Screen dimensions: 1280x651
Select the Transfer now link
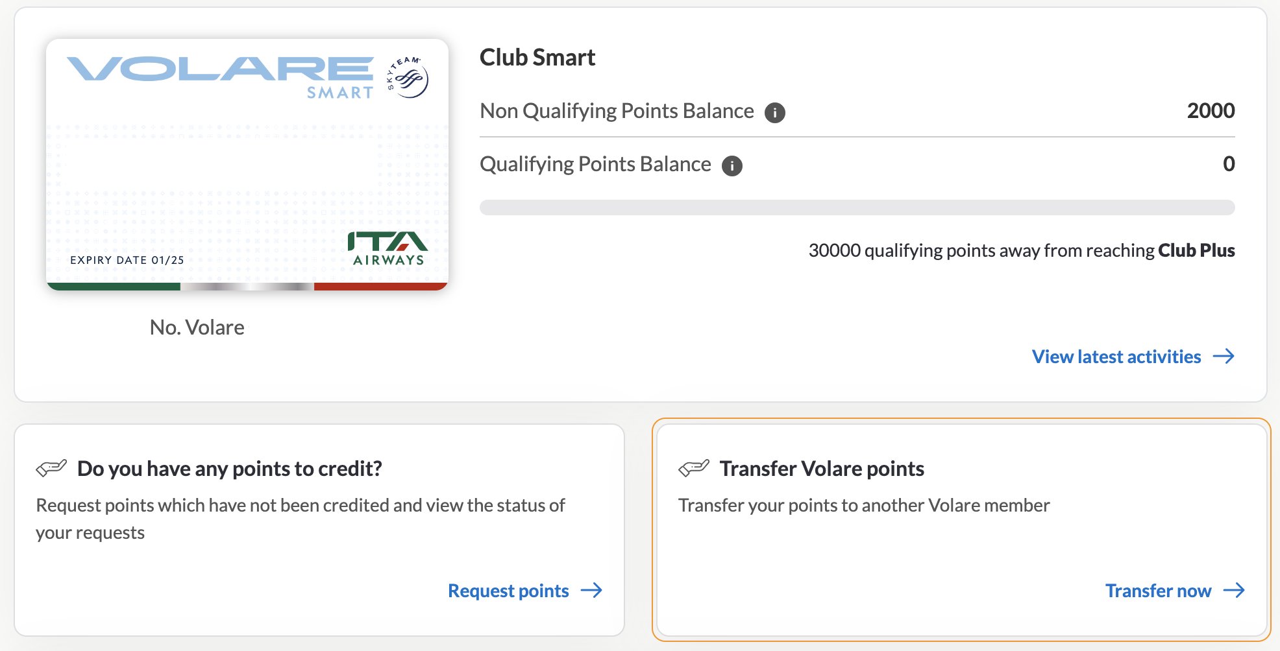pyautogui.click(x=1175, y=591)
